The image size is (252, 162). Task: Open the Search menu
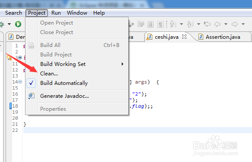click(13, 13)
